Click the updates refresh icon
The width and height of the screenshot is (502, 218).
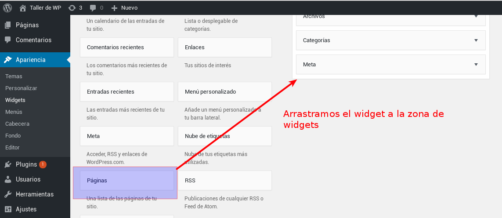coord(72,7)
